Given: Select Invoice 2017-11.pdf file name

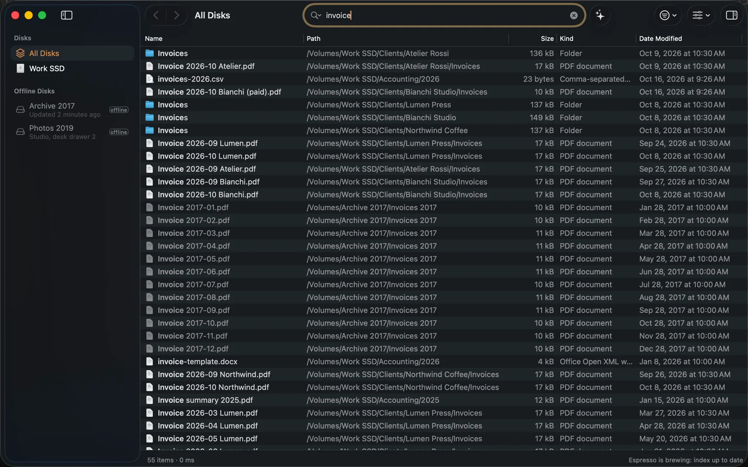Looking at the screenshot, I should 192,336.
